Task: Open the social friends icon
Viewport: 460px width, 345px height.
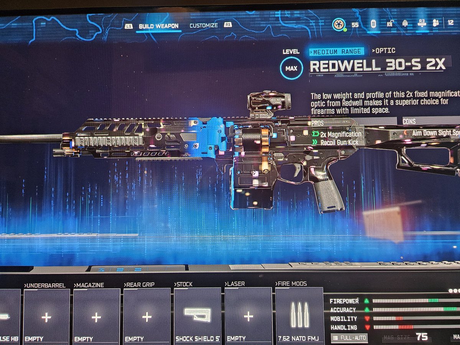Action: point(436,23)
